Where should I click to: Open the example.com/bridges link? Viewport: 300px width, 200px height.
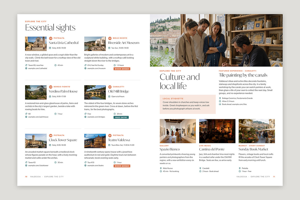(x=96, y=117)
